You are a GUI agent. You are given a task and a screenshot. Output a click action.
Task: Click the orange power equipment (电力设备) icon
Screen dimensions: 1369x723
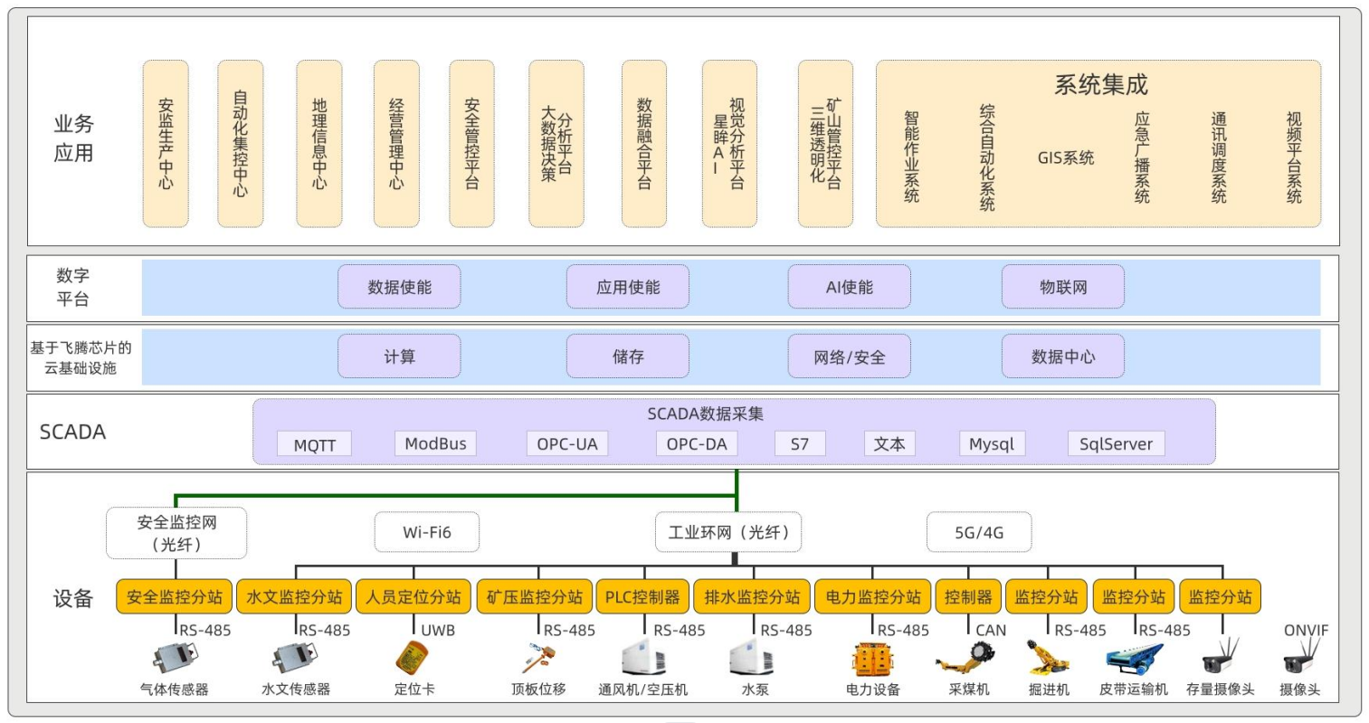(871, 658)
